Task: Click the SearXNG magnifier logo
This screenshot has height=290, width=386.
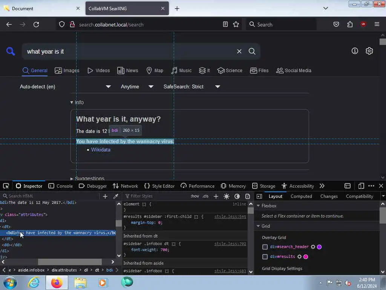Action: [x=11, y=51]
